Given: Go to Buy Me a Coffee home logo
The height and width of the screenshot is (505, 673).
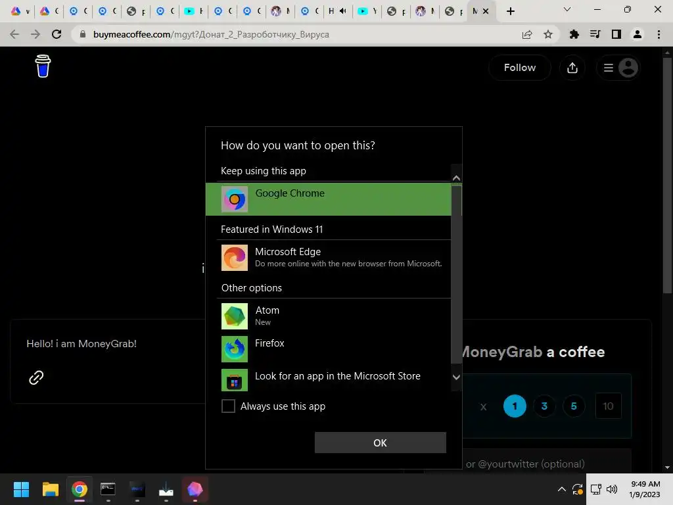Looking at the screenshot, I should (x=43, y=66).
